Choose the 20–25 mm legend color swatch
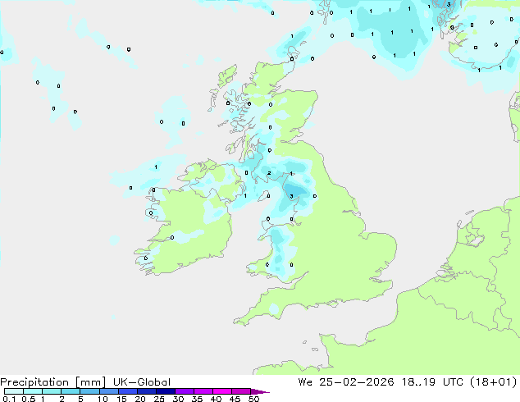 (147, 391)
